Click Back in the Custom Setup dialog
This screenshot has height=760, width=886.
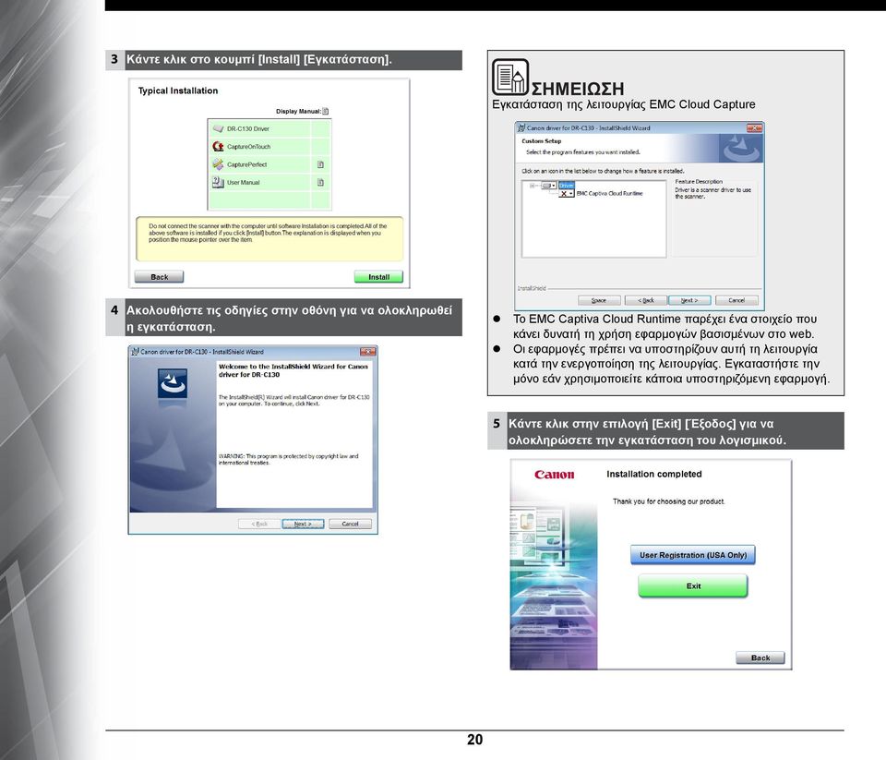pos(646,300)
